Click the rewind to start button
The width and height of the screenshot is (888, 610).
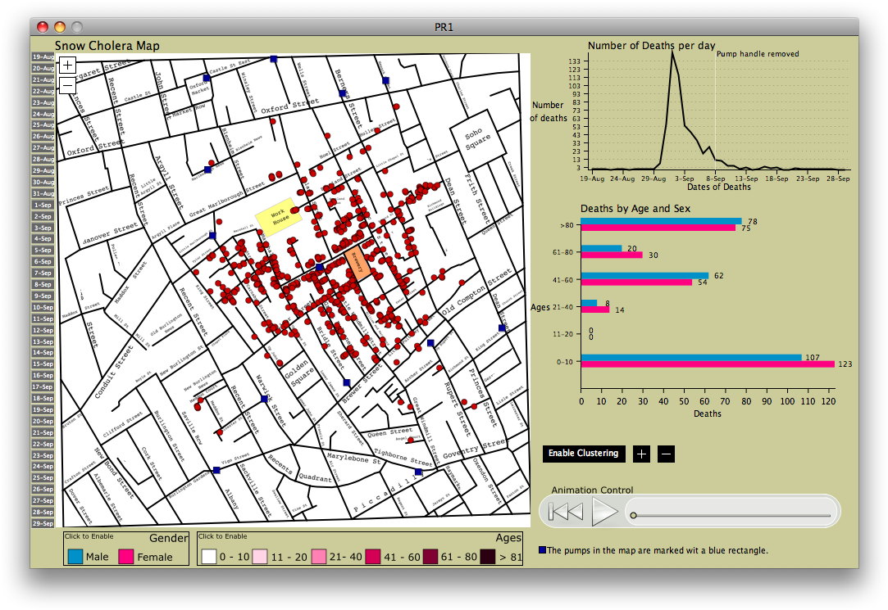pyautogui.click(x=565, y=512)
